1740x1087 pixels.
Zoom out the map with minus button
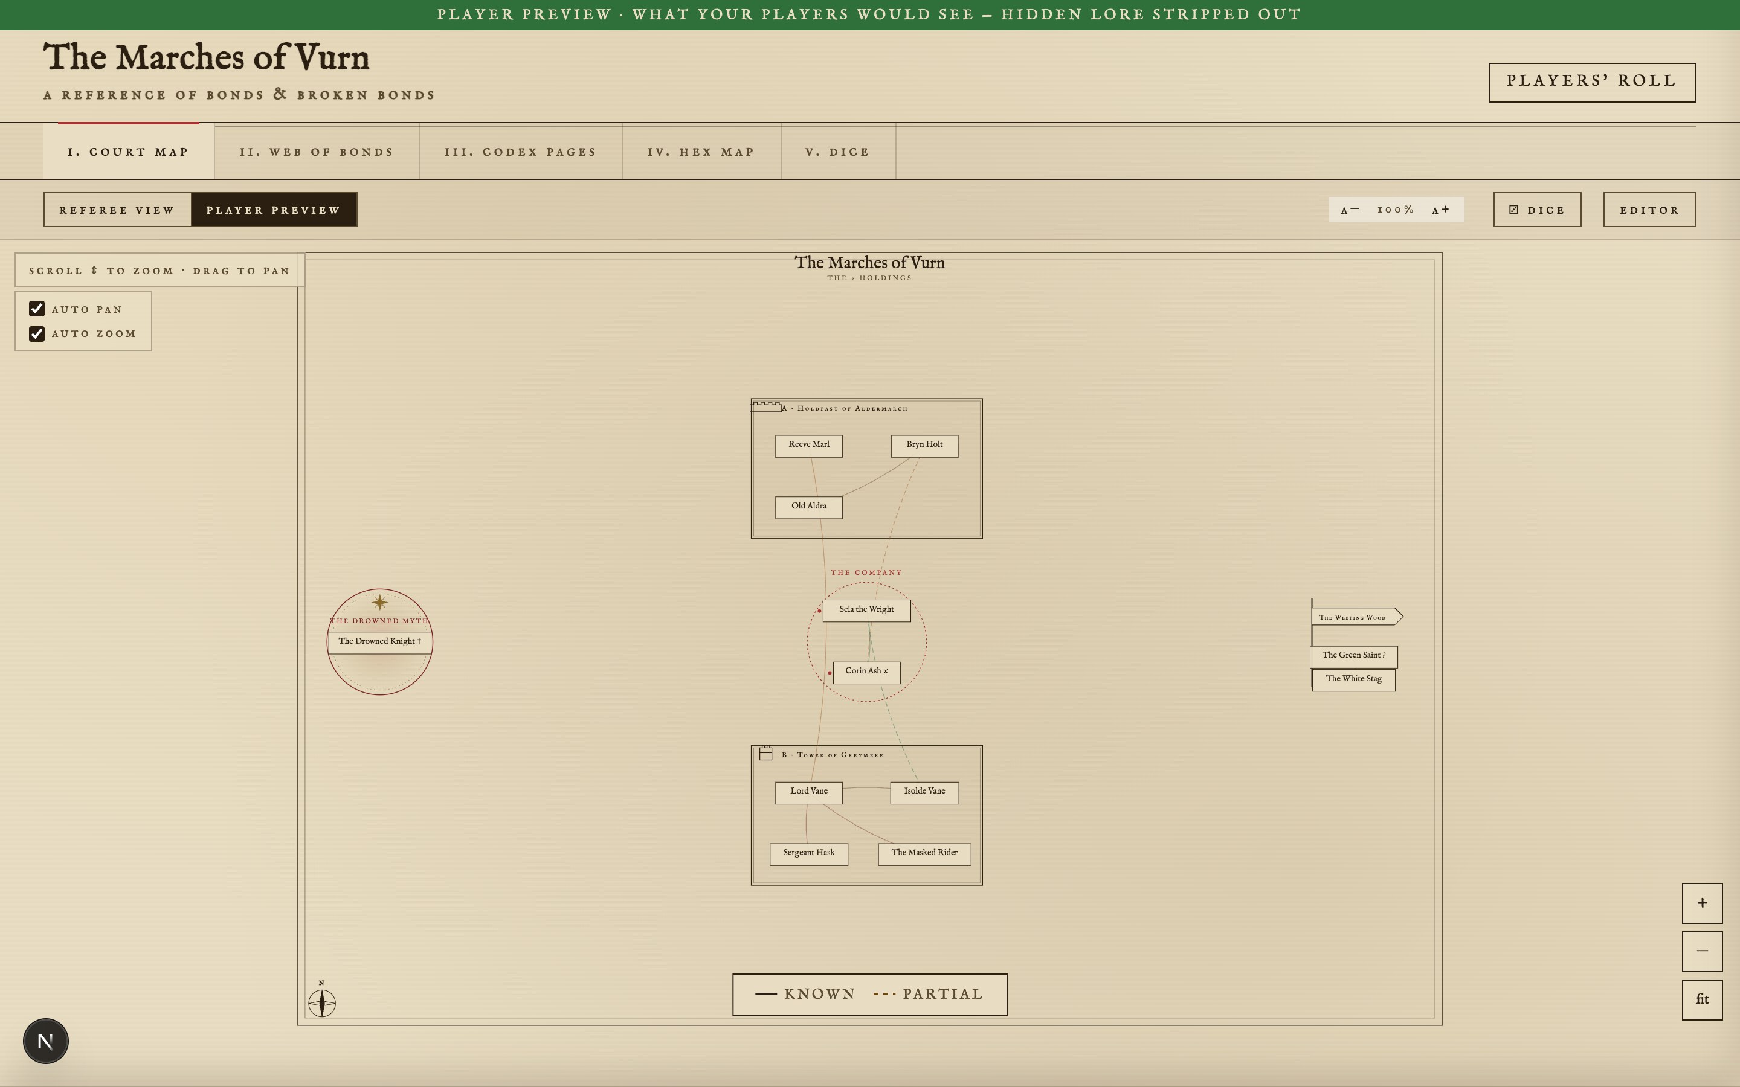click(1702, 951)
